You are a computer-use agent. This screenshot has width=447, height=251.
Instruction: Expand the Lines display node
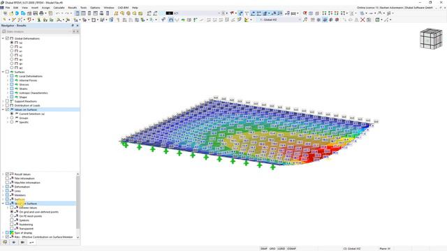click(x=3, y=191)
